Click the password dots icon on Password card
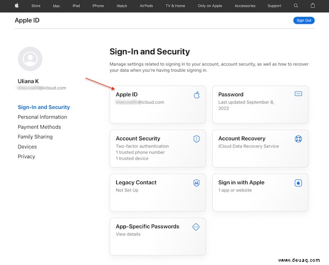The height and width of the screenshot is (265, 329). click(298, 93)
